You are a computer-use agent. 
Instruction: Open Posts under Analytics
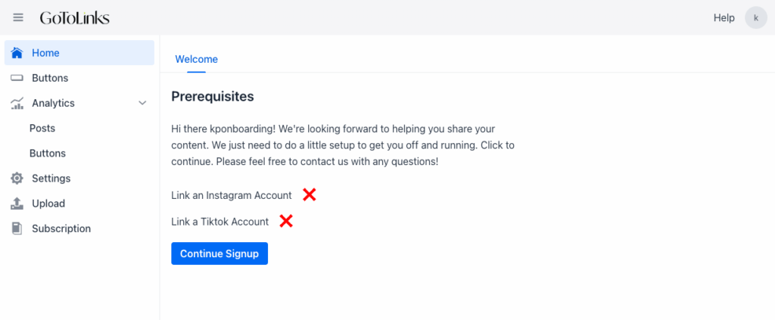[x=42, y=129]
